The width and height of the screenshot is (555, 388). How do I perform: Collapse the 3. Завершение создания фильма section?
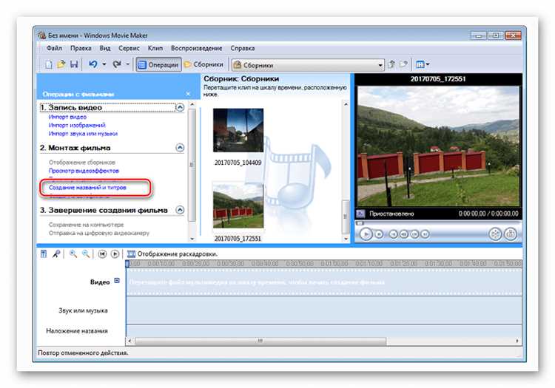pyautogui.click(x=180, y=210)
